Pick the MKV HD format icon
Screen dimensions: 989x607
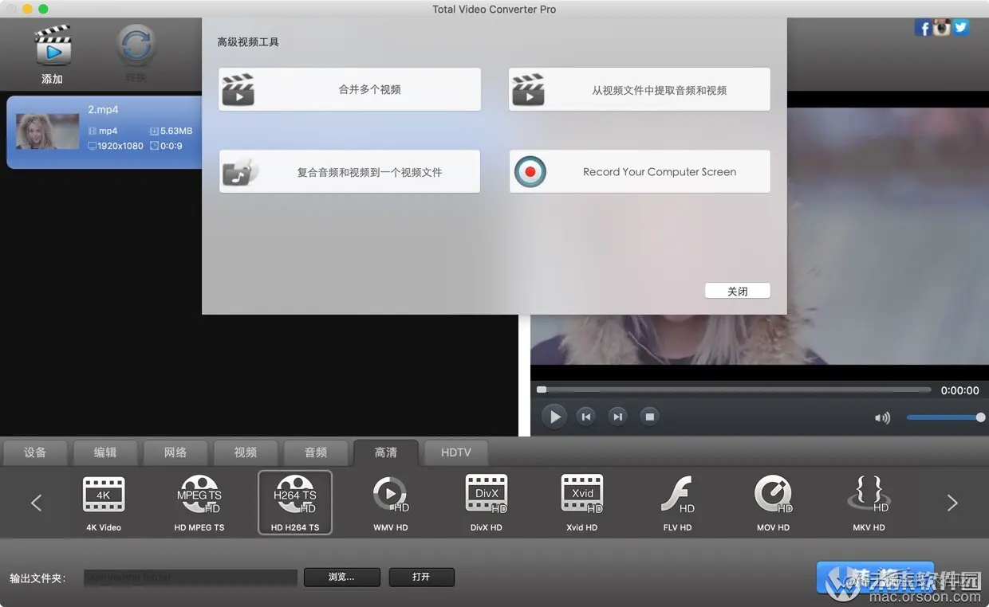pos(869,495)
